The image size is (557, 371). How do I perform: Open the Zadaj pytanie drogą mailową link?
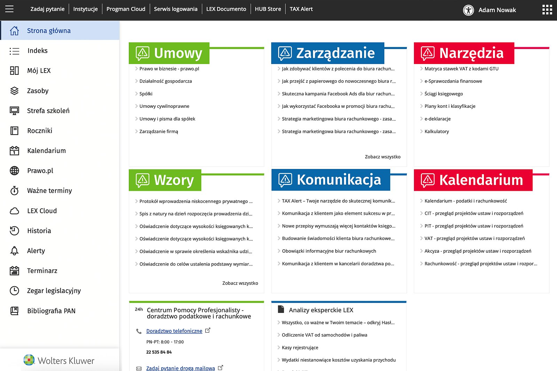pyautogui.click(x=180, y=368)
